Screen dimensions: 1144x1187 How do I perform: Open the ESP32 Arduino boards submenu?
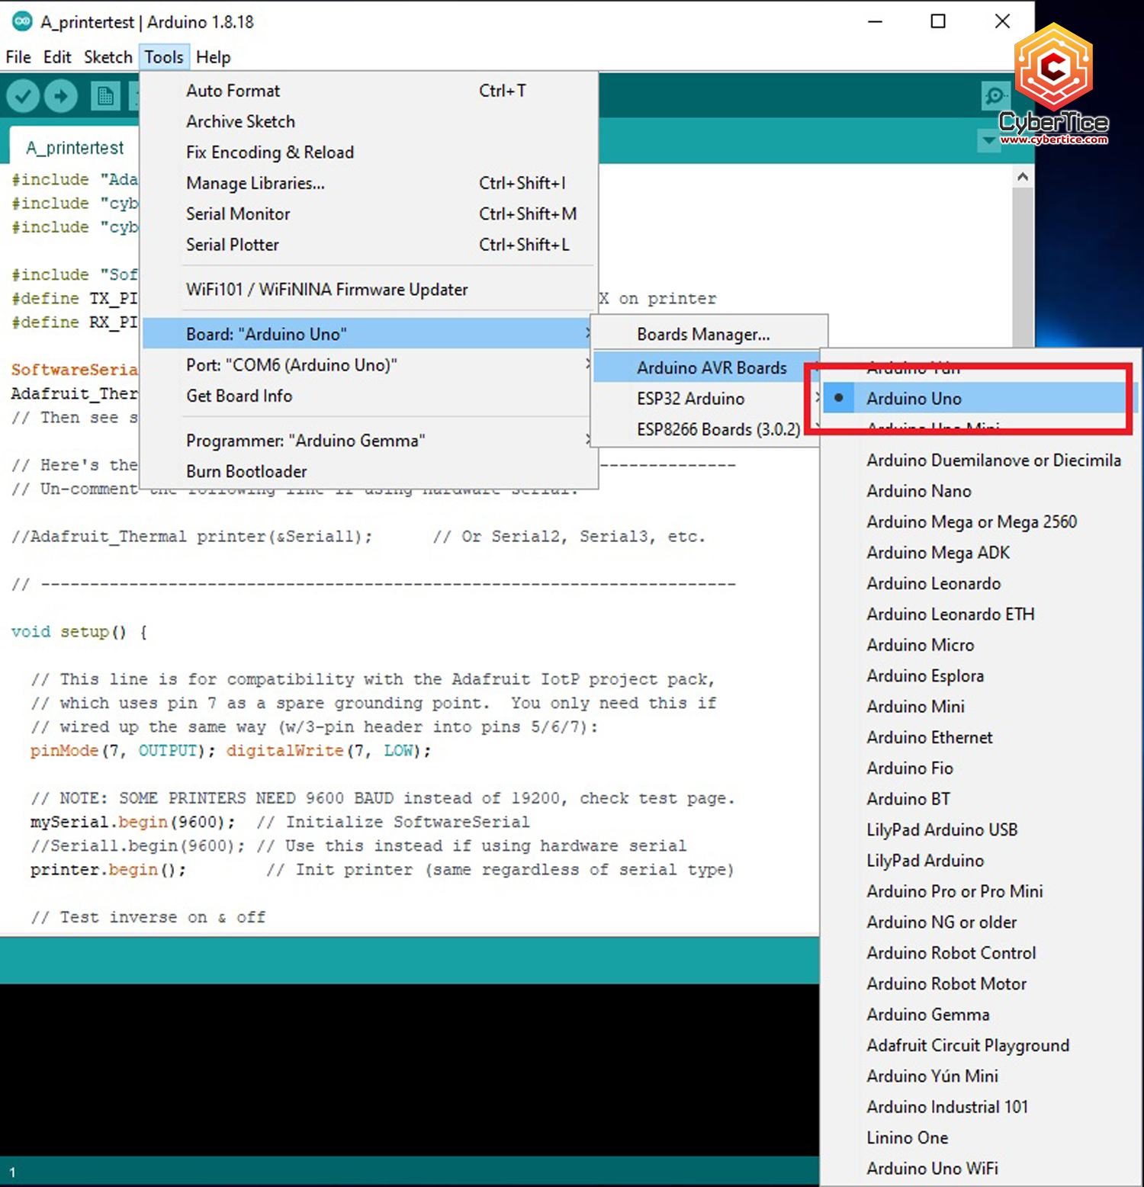click(691, 398)
